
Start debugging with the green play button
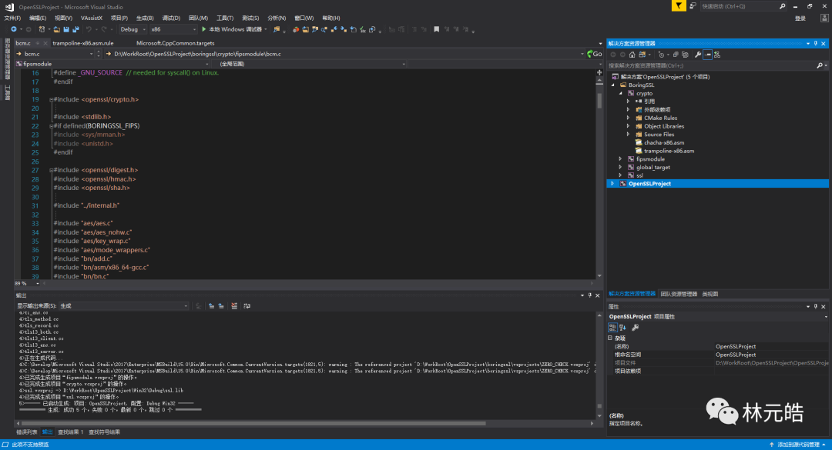203,29
